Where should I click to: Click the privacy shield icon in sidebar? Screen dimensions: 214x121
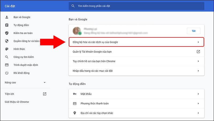tap(7, 41)
